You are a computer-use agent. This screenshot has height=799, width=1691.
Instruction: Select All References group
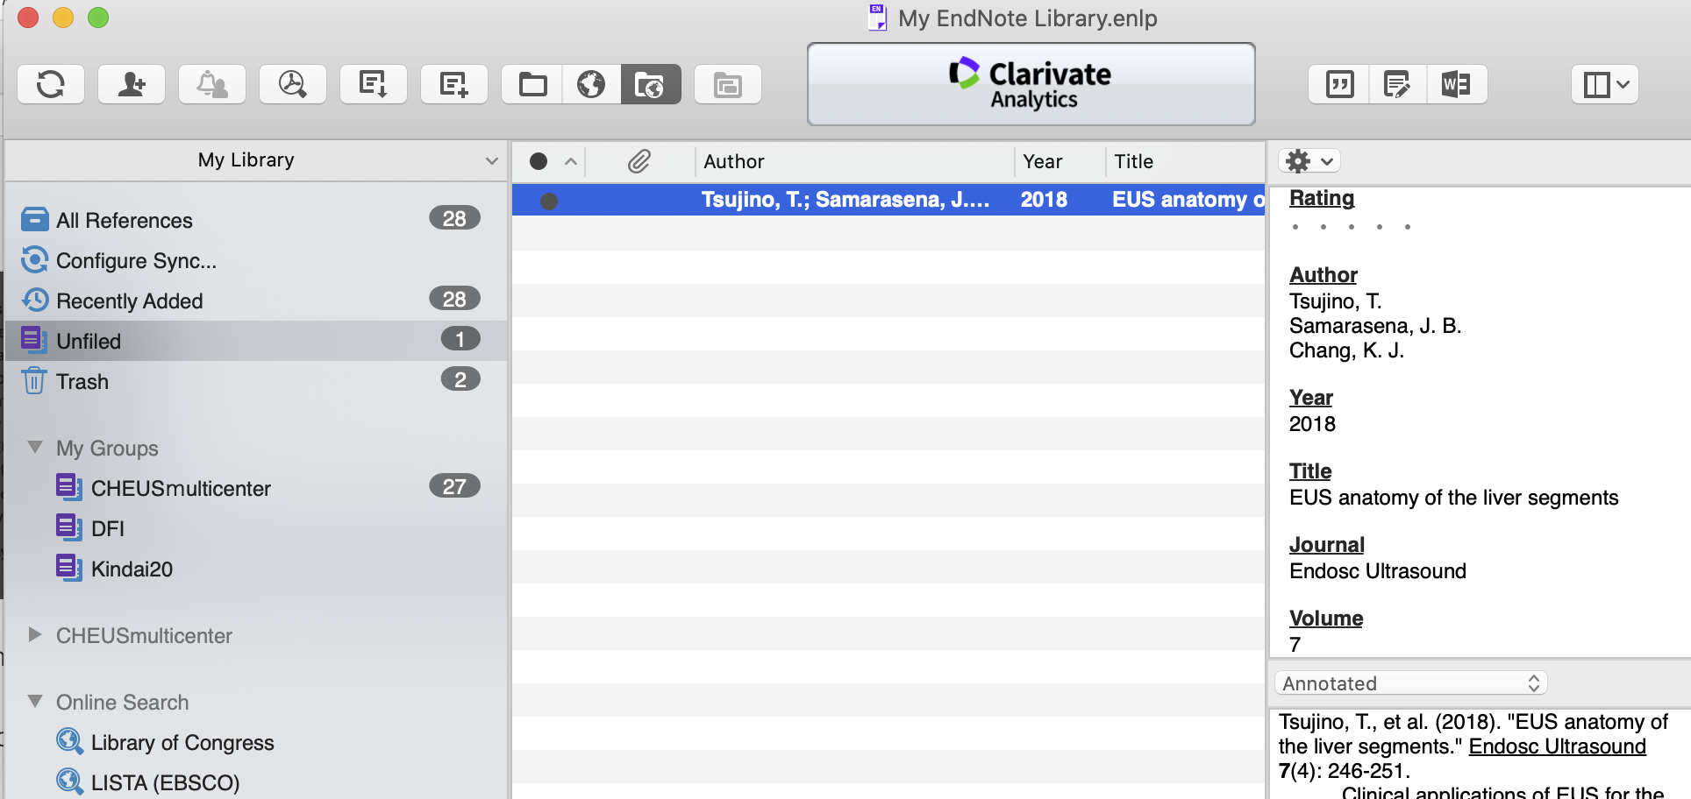(256, 220)
